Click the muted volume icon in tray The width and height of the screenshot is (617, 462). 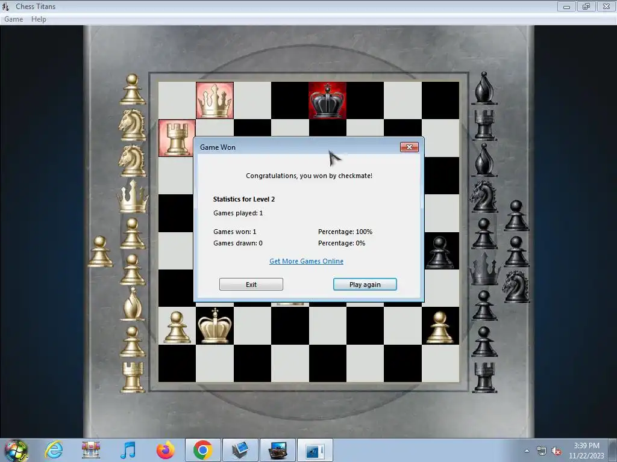coord(556,451)
